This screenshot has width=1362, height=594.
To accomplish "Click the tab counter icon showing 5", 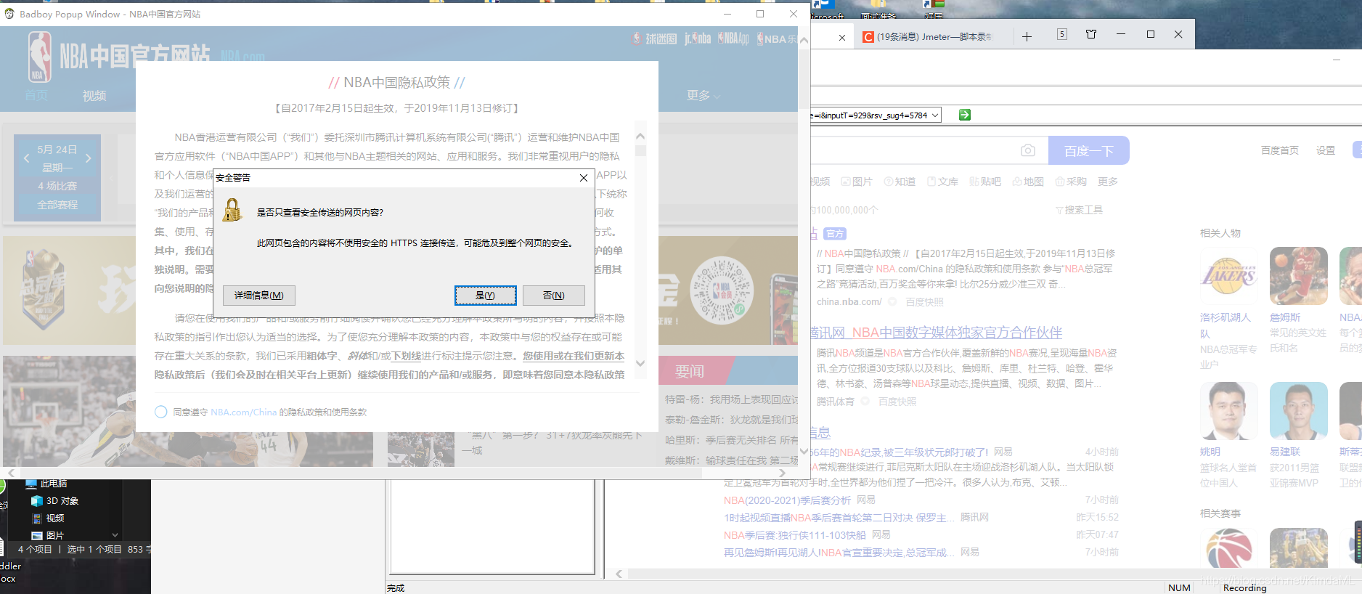I will click(1062, 34).
